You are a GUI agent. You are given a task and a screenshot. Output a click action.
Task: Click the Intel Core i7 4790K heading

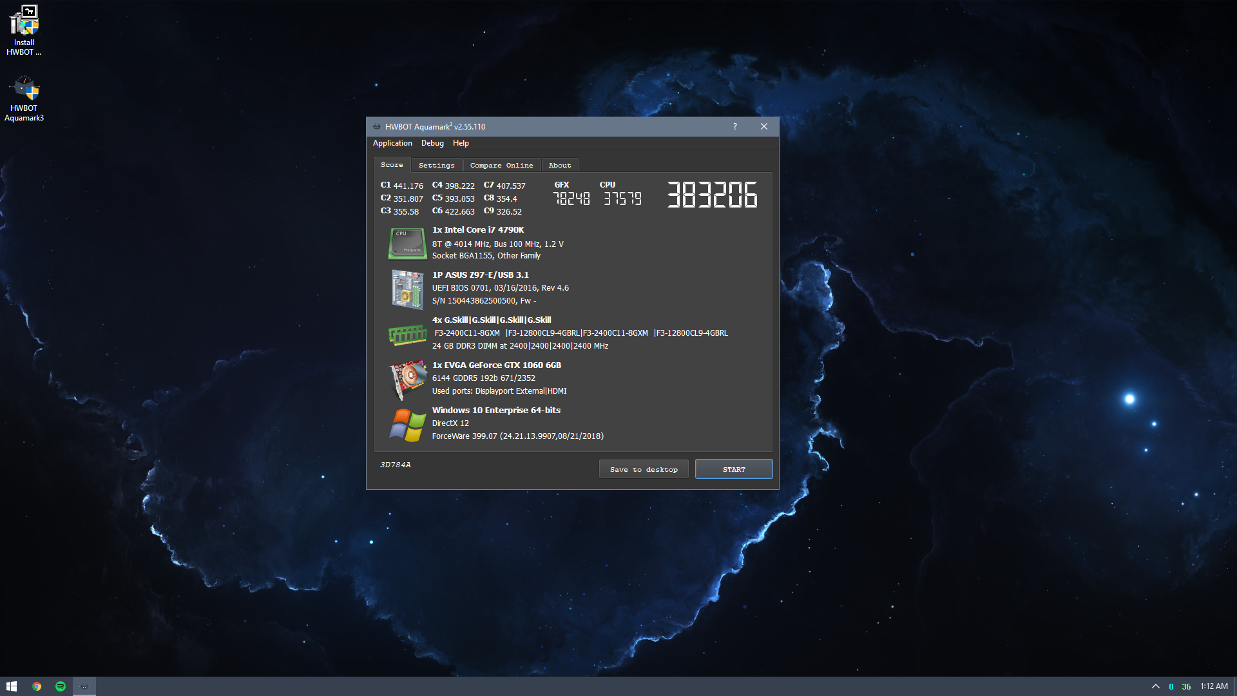click(478, 230)
